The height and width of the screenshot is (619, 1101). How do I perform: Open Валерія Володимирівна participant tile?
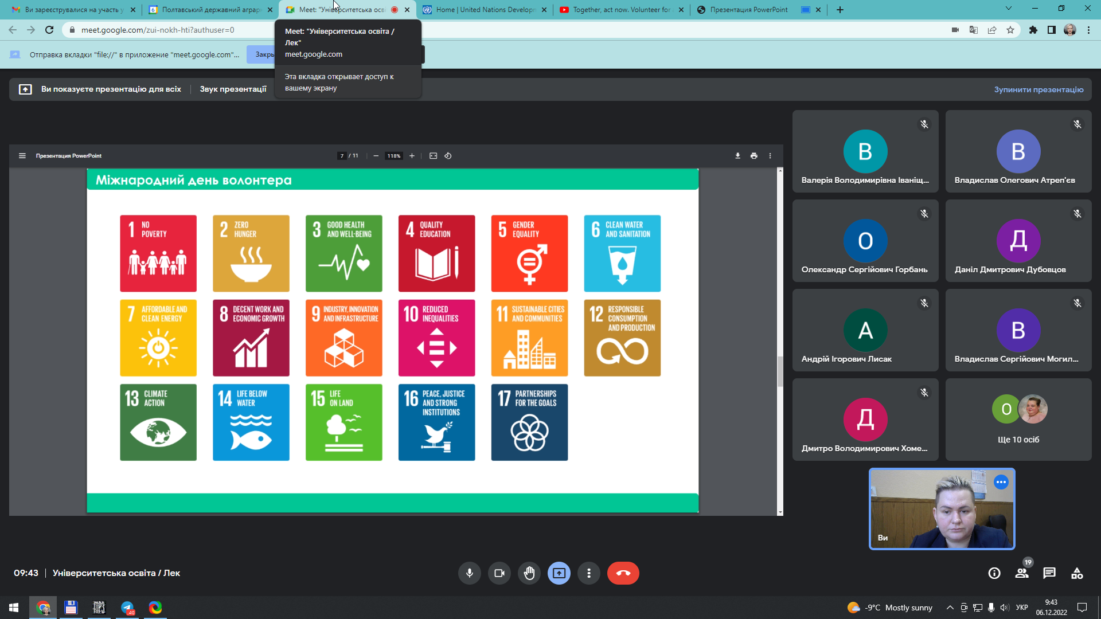click(865, 151)
